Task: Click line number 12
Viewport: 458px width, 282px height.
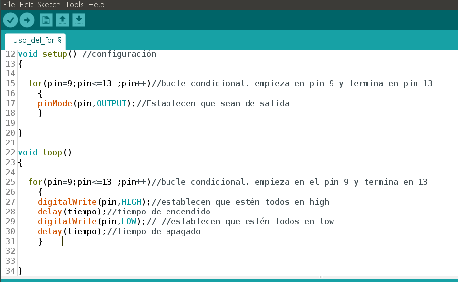Action: (x=10, y=54)
